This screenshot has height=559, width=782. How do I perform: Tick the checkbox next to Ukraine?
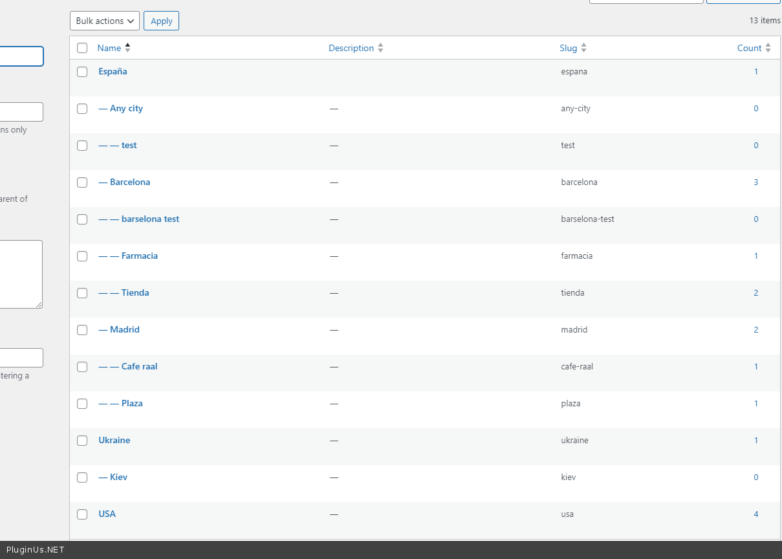click(82, 441)
